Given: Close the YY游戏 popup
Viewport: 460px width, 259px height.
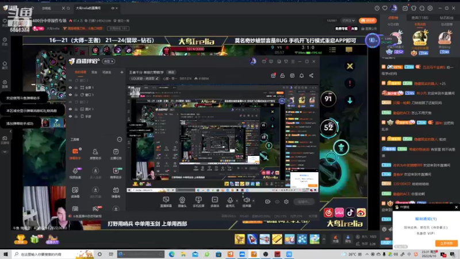Looking at the screenshot, I should [x=456, y=207].
